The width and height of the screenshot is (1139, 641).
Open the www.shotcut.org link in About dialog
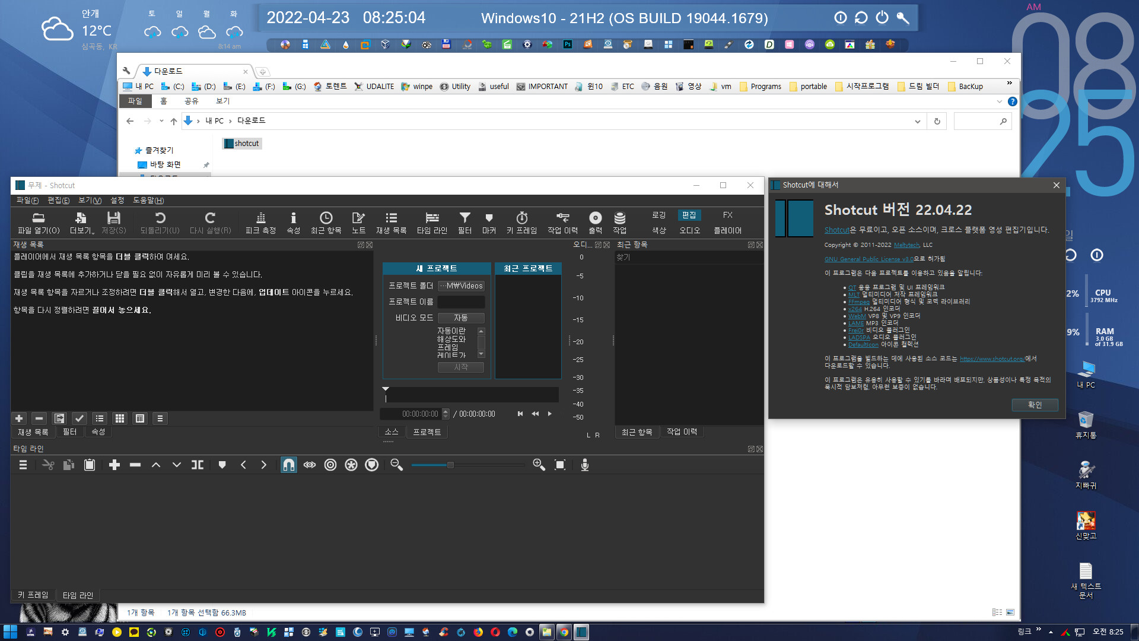992,358
